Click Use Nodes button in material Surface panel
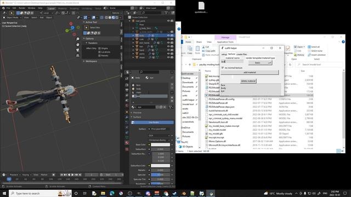 pyautogui.click(x=152, y=122)
